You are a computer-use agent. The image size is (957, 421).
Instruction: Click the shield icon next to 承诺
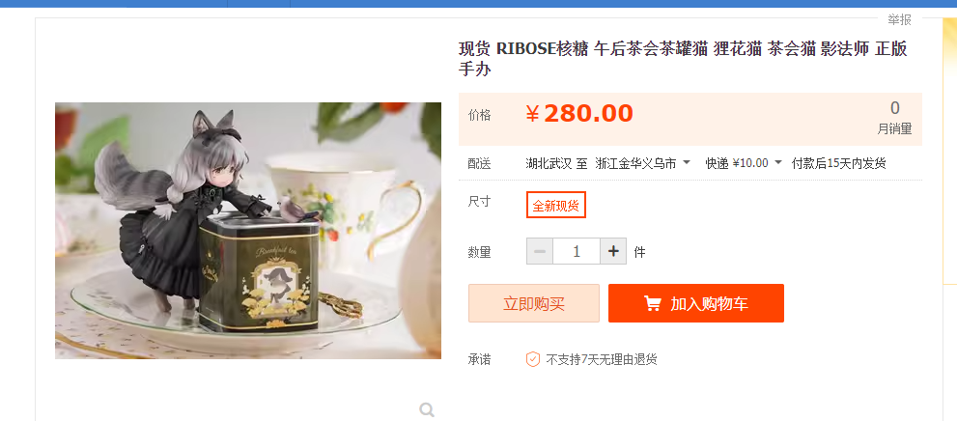(533, 359)
